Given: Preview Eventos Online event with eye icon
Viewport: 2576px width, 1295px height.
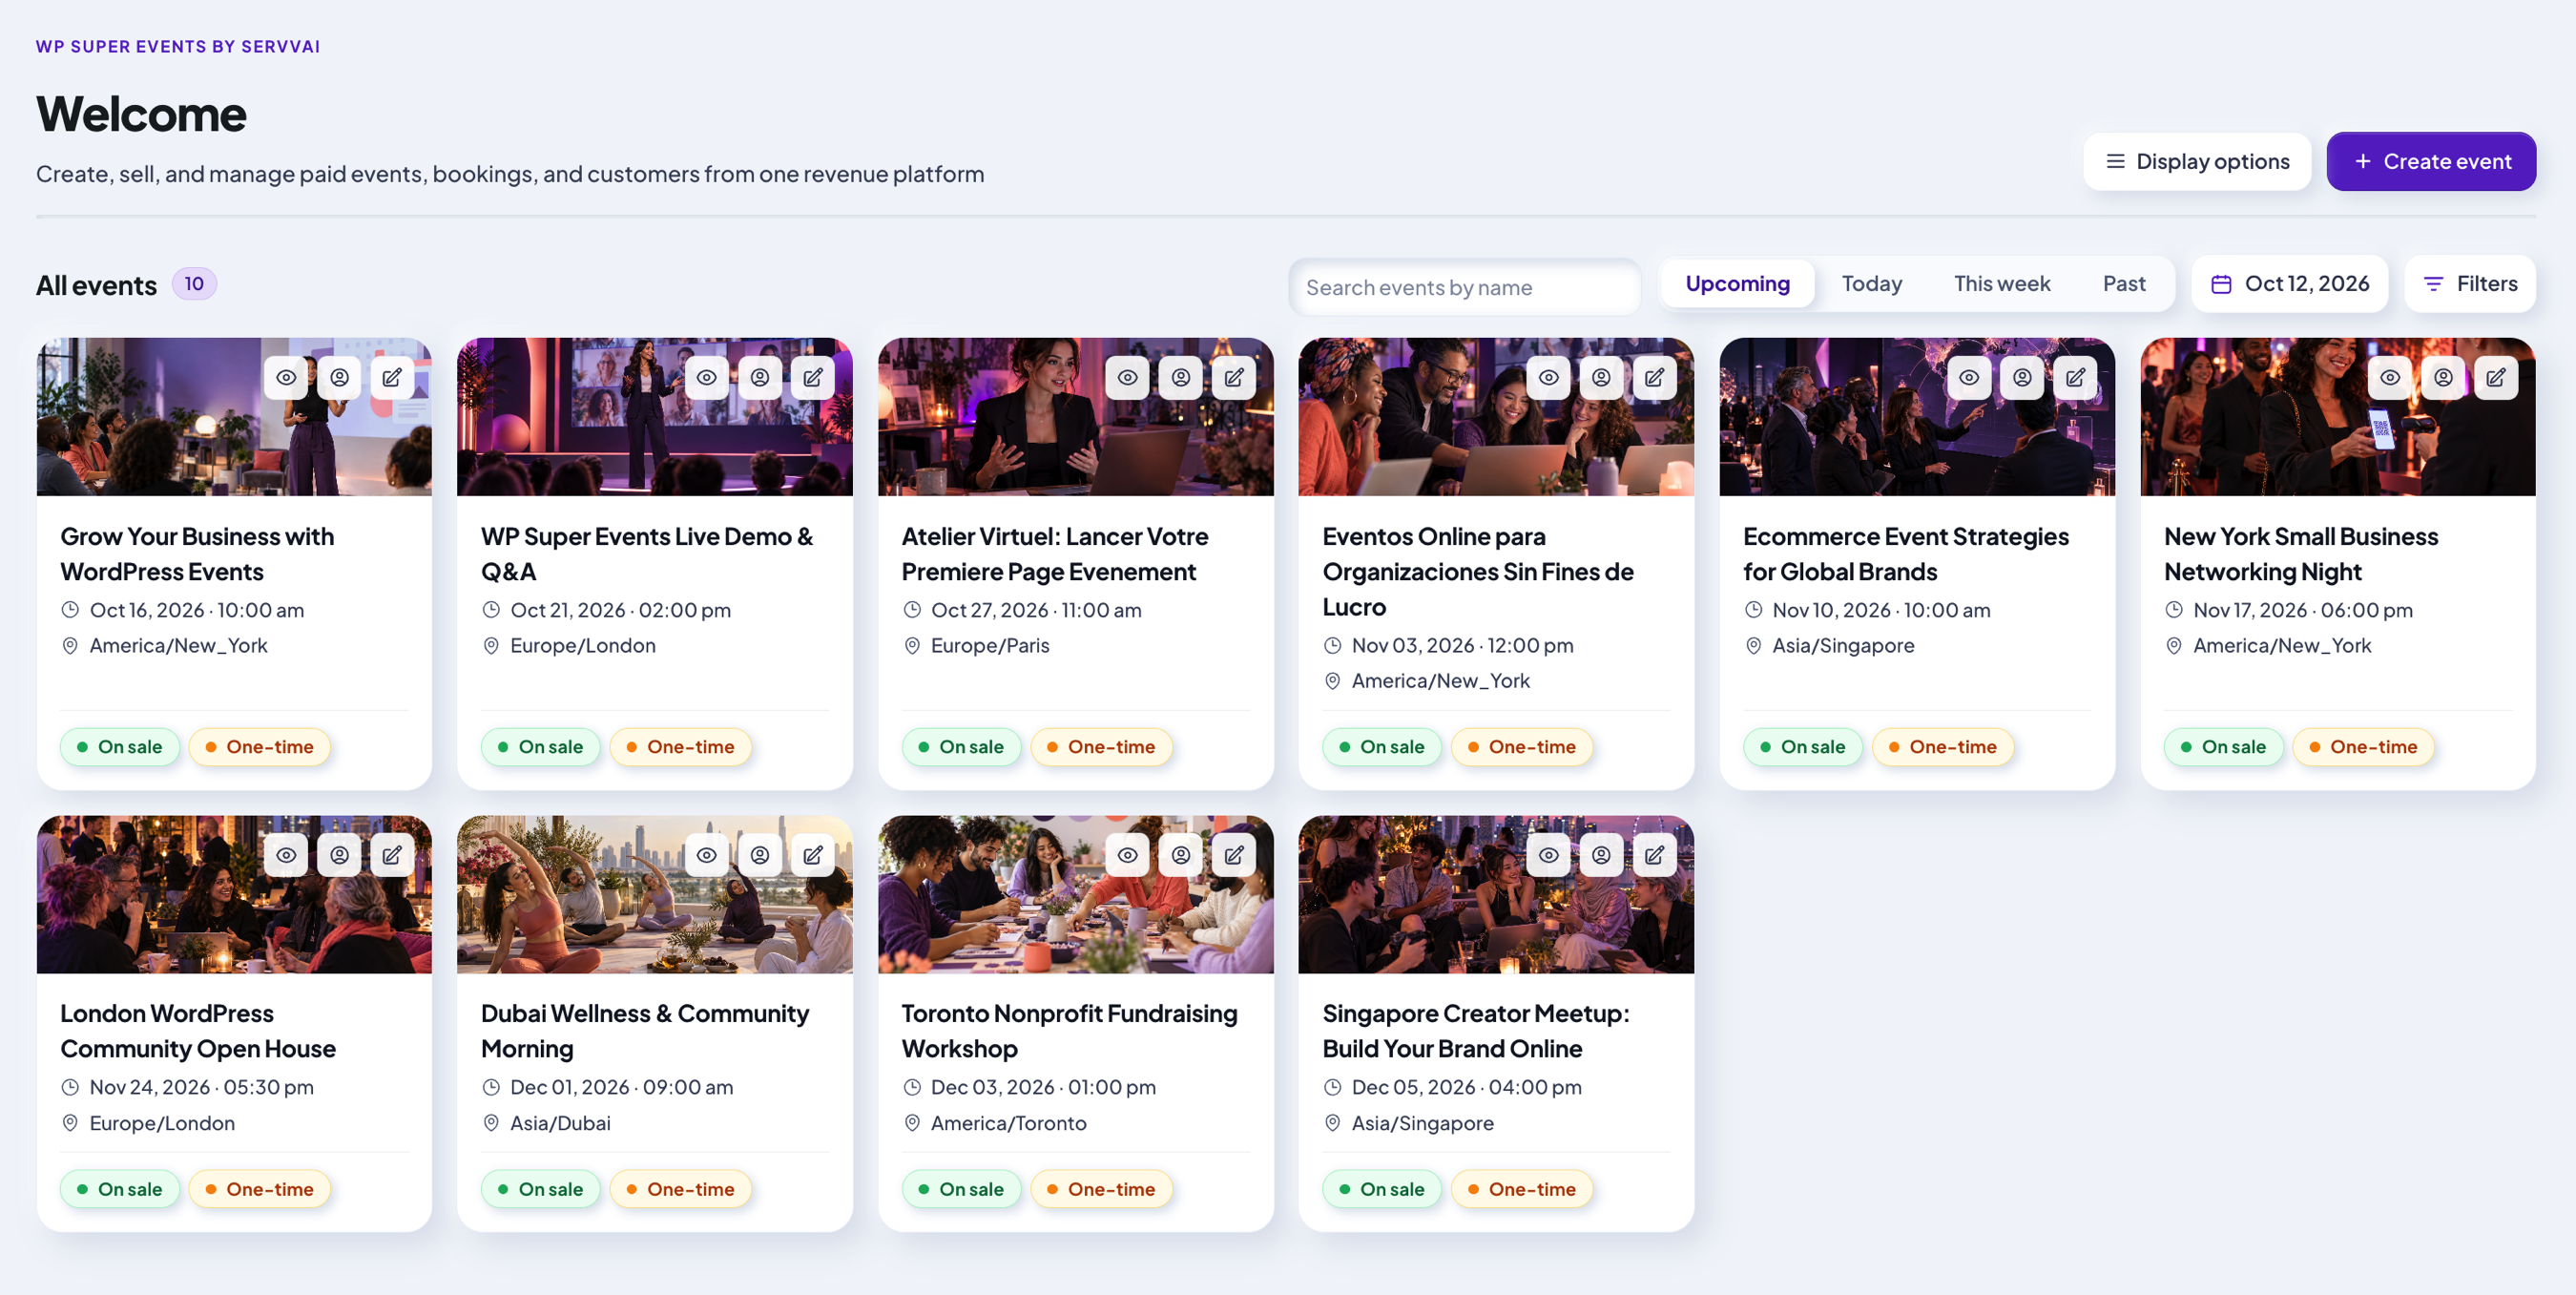Looking at the screenshot, I should tap(1549, 378).
